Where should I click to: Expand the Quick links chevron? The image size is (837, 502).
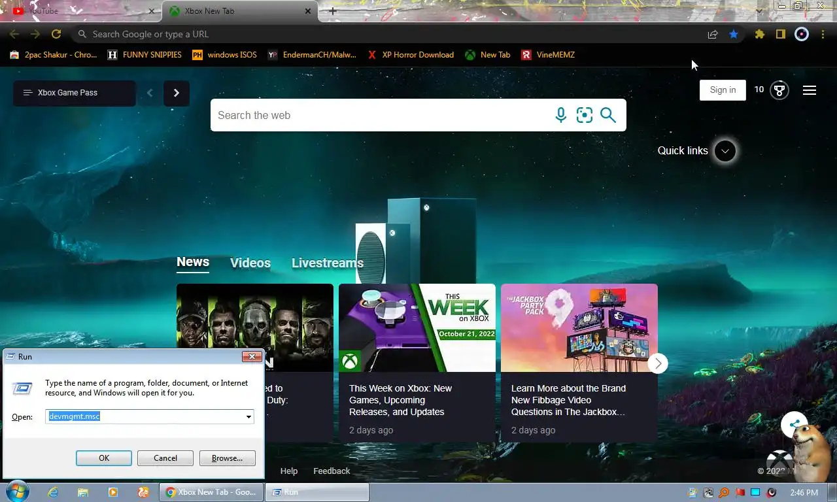pyautogui.click(x=725, y=151)
